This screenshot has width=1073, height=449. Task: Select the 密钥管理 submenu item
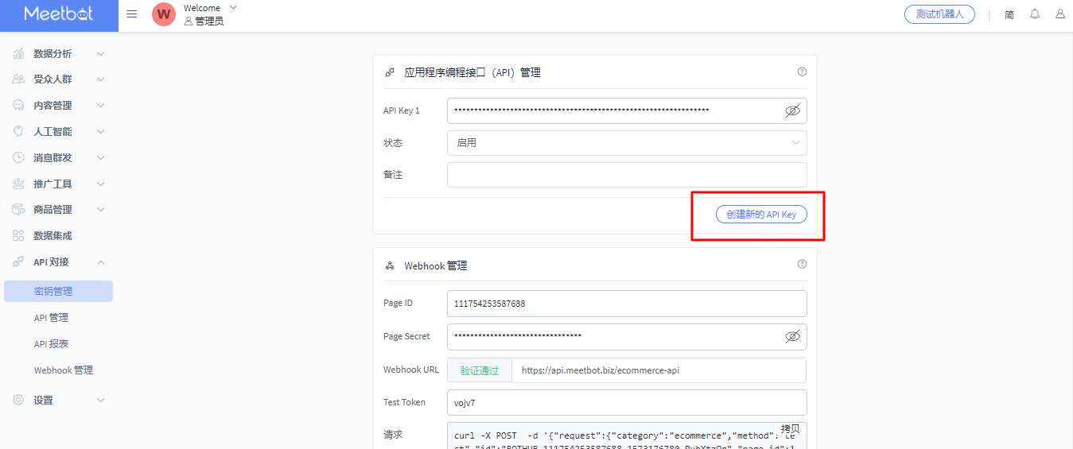[x=58, y=292]
